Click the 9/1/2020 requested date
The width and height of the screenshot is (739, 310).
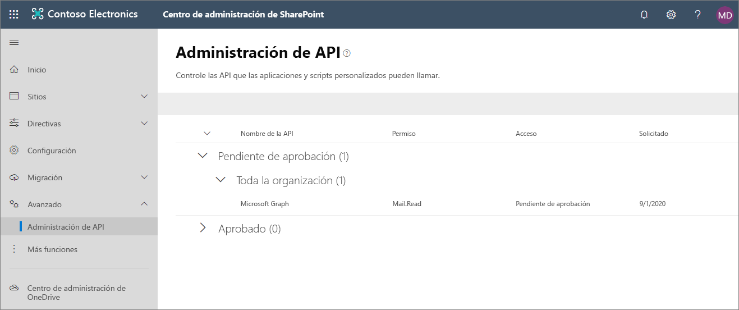[x=652, y=204]
